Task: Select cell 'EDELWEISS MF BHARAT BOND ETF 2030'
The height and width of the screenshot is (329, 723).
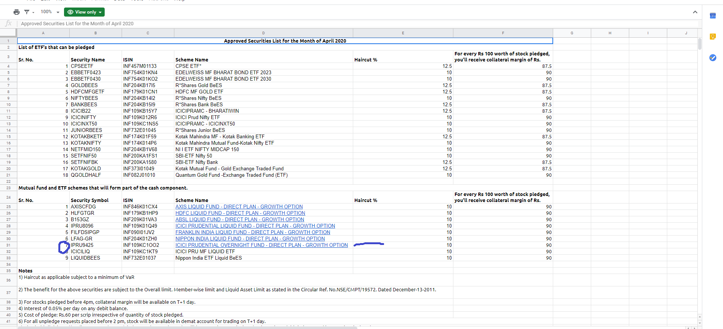Action: pos(264,79)
